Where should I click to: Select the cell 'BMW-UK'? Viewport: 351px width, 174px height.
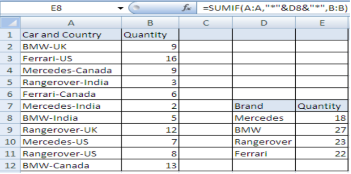pos(71,47)
